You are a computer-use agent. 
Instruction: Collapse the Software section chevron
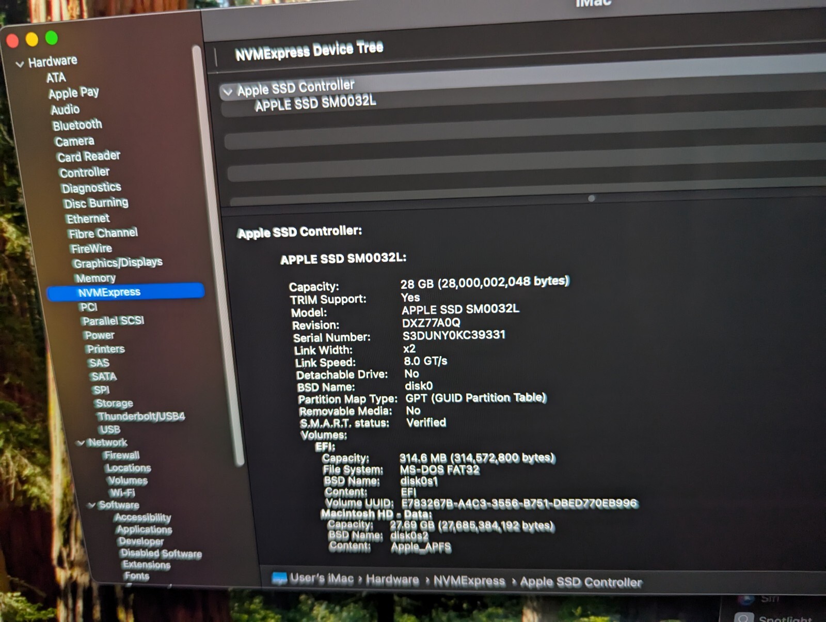coord(91,505)
